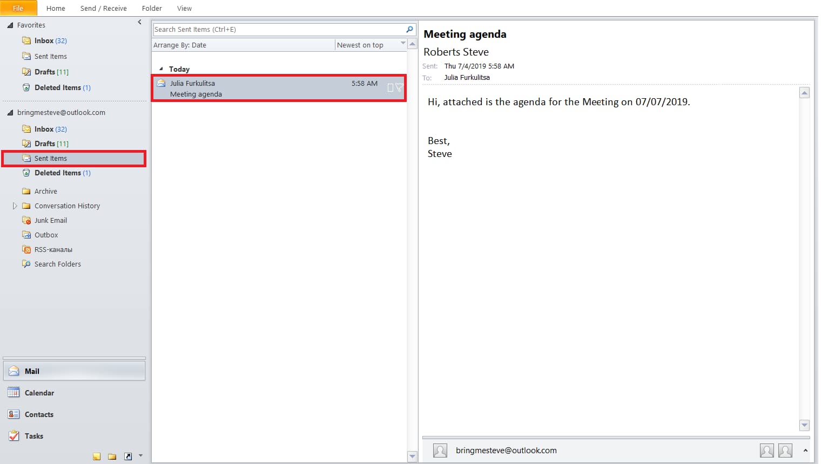Click the envelope icon of the Julia Furkulitsa message
The height and width of the screenshot is (464, 821).
pos(161,83)
